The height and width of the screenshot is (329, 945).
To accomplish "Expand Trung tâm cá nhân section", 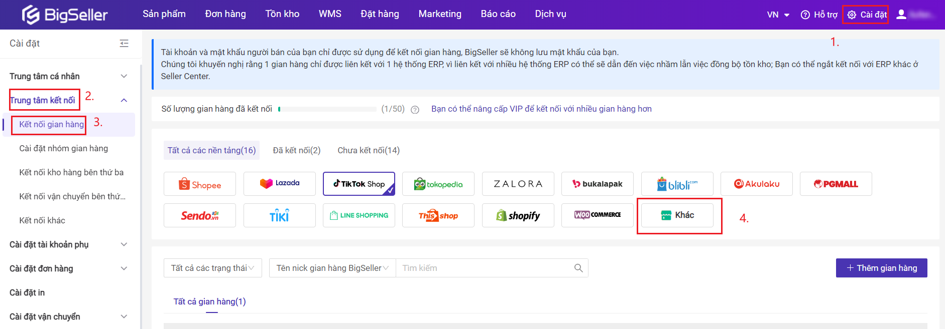I will [124, 76].
